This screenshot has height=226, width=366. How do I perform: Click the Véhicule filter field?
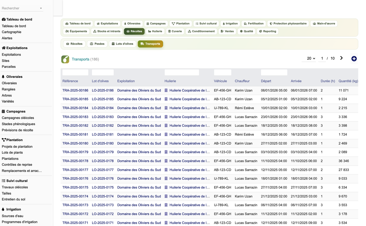222,73
